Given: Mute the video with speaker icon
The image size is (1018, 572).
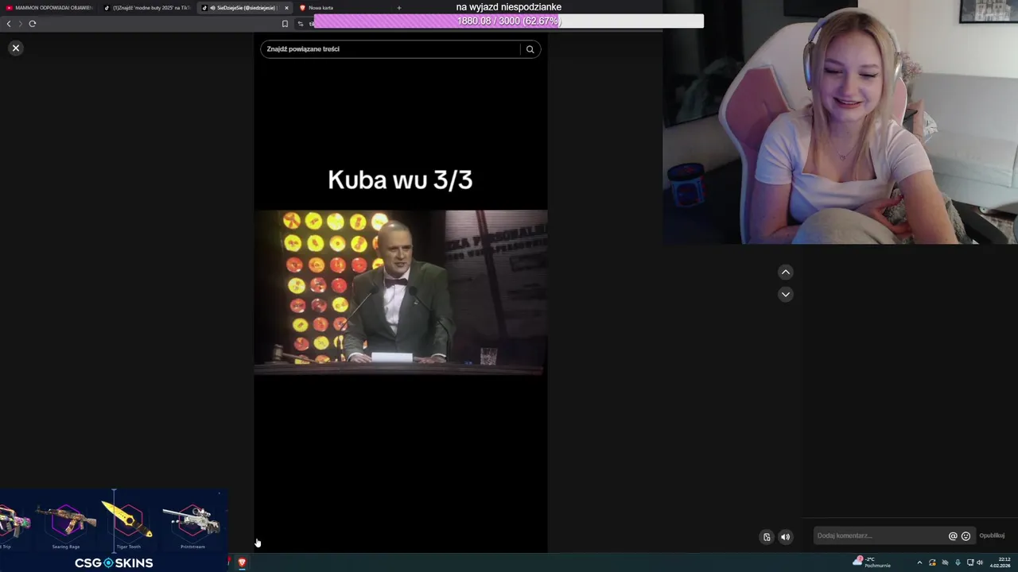Looking at the screenshot, I should coord(786,537).
